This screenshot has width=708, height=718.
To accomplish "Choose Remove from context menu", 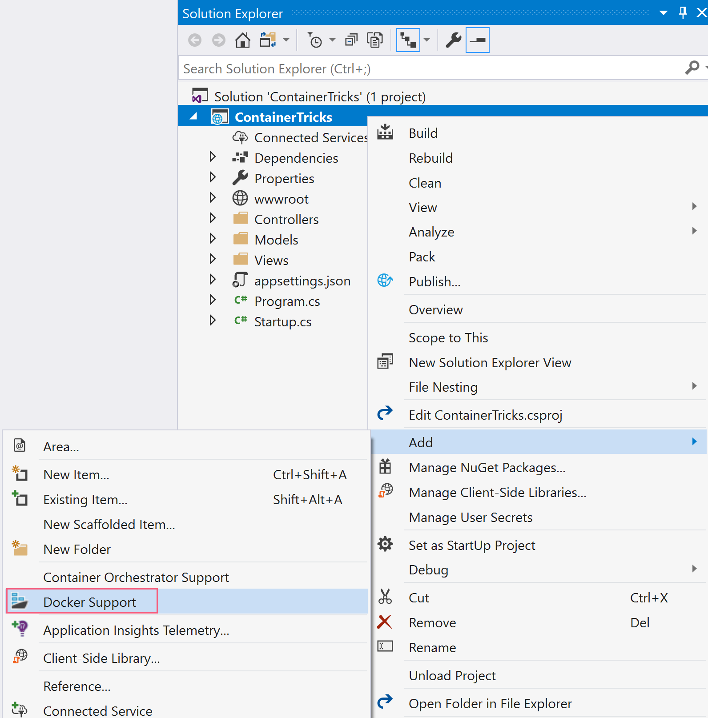I will 537,622.
